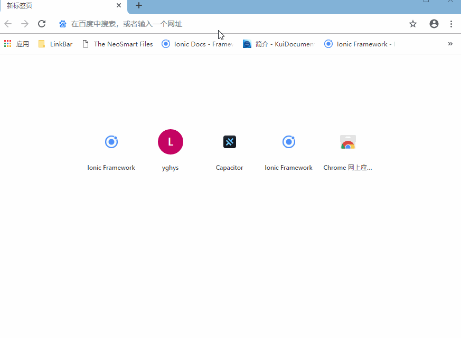Select the 新标签页 tab

(63, 6)
